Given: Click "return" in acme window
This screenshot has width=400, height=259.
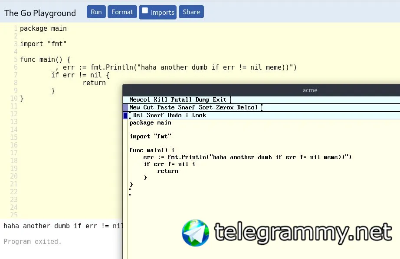Looking at the screenshot, I should click(167, 171).
